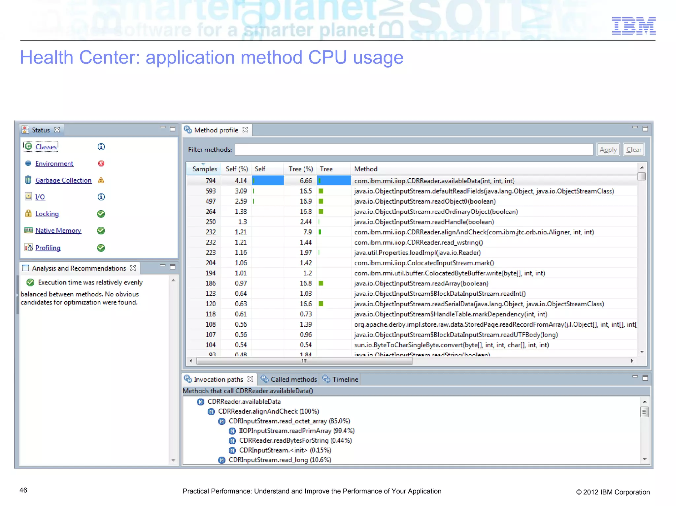Click the info indicator beside Classes
The width and height of the screenshot is (676, 506).
[101, 147]
